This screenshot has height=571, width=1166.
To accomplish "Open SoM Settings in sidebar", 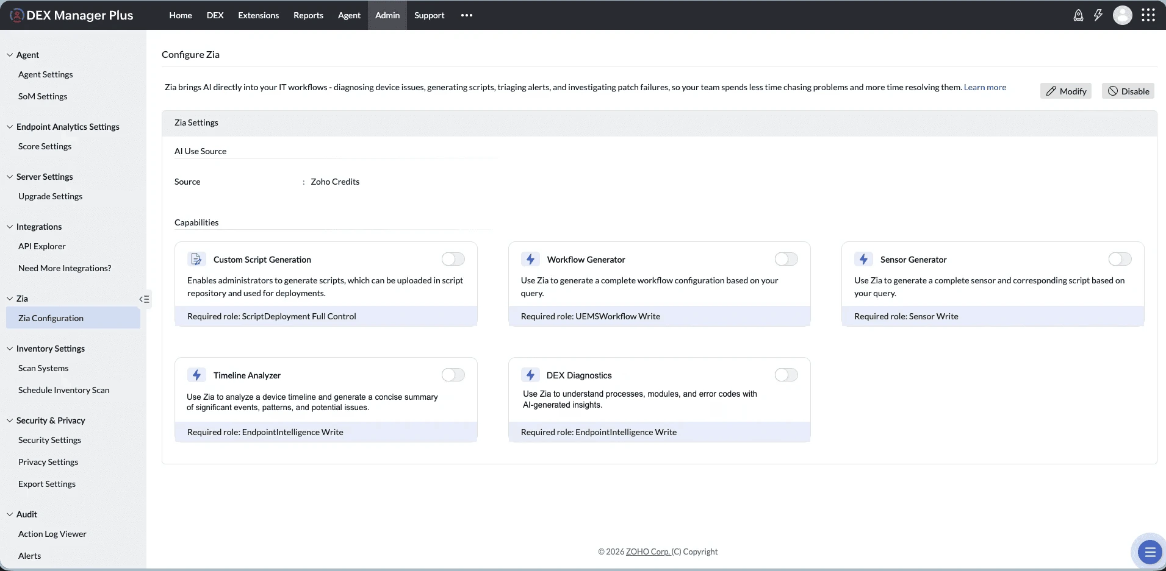I will pyautogui.click(x=43, y=96).
